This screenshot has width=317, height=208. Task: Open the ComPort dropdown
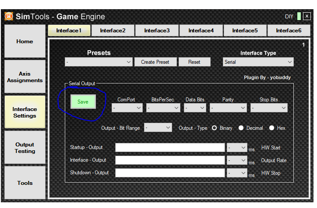point(127,107)
